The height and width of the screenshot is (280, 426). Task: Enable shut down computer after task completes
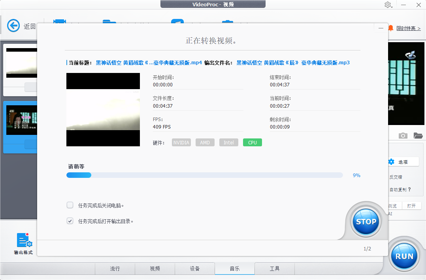(x=70, y=205)
